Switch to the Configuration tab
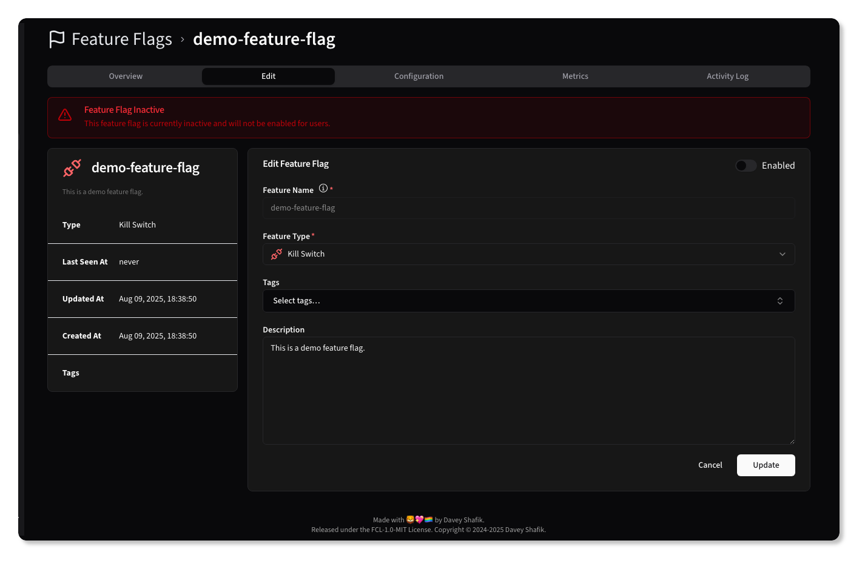This screenshot has width=865, height=566. [x=419, y=76]
